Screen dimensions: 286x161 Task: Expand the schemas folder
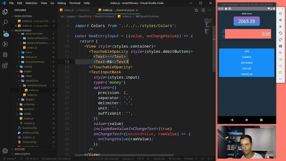pos(29,104)
